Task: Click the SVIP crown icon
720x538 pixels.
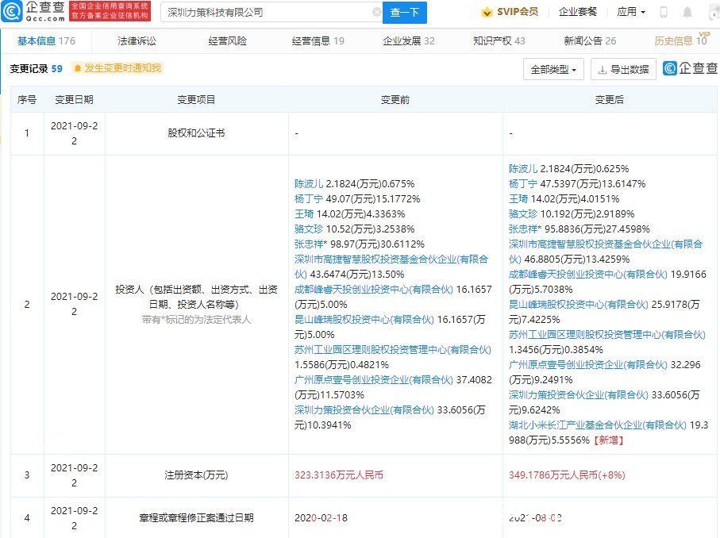Action: pos(487,13)
